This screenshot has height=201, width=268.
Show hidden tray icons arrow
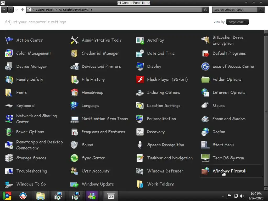pyautogui.click(x=223, y=196)
